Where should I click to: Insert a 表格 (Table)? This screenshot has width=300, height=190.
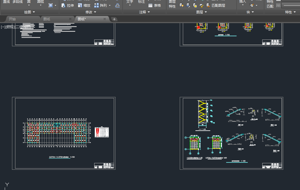(154, 5)
